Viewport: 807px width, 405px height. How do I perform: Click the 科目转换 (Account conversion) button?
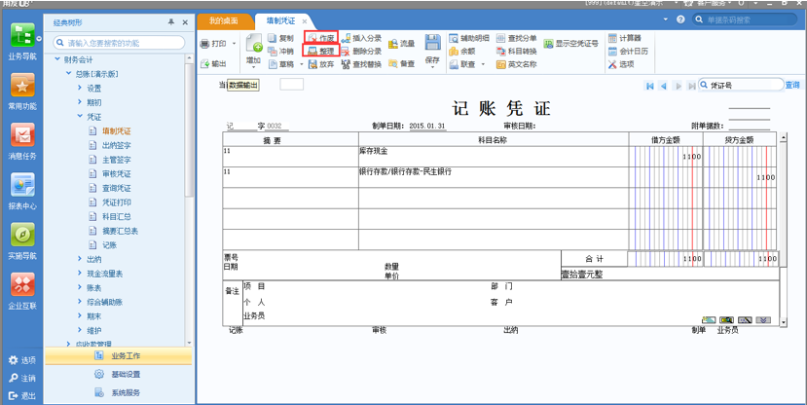(x=517, y=52)
